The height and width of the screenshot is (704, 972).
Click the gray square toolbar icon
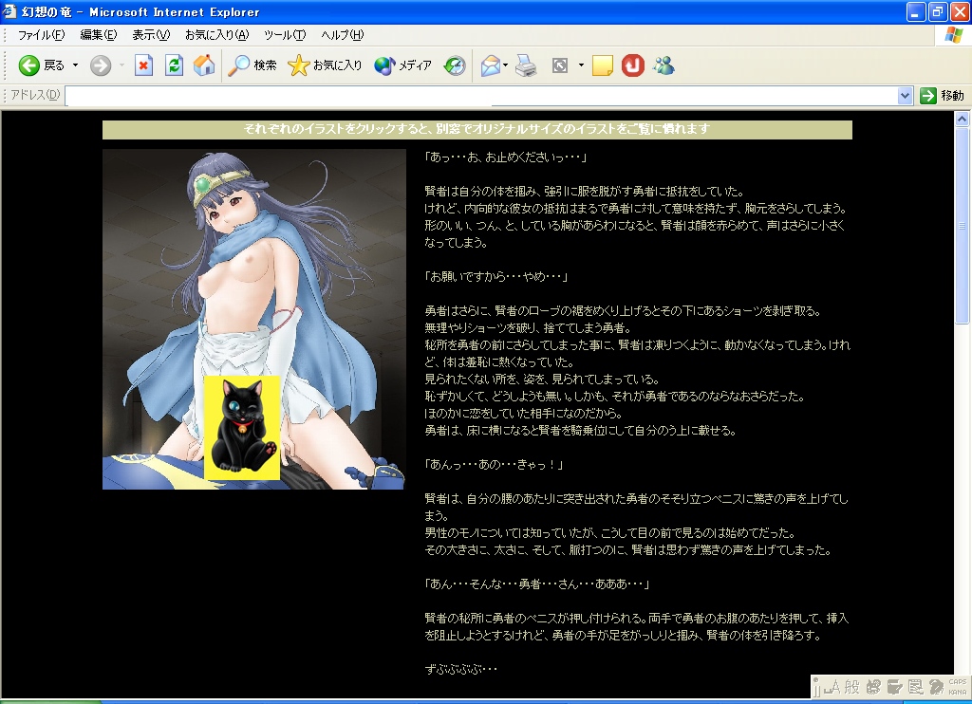coord(560,65)
